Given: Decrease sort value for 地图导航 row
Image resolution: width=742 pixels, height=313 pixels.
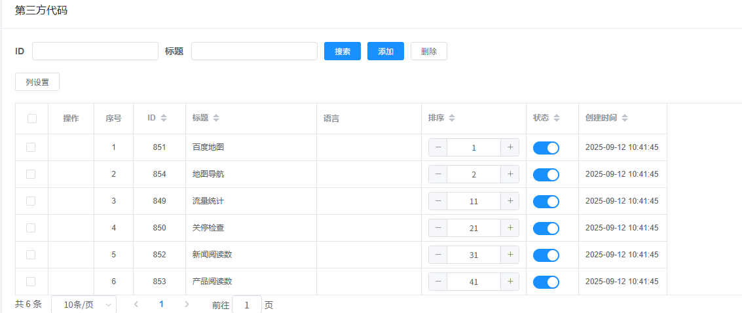Looking at the screenshot, I should 437,174.
